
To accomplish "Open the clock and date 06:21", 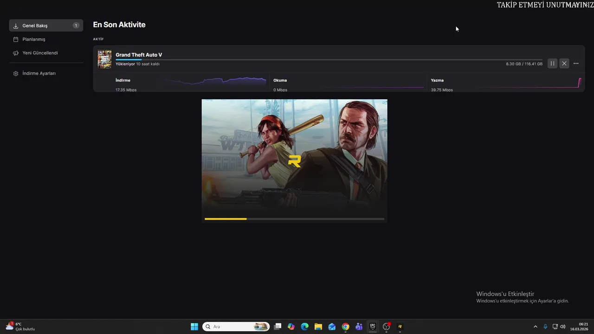I will pyautogui.click(x=579, y=327).
